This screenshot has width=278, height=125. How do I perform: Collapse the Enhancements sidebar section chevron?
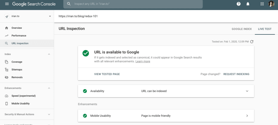[49, 88]
